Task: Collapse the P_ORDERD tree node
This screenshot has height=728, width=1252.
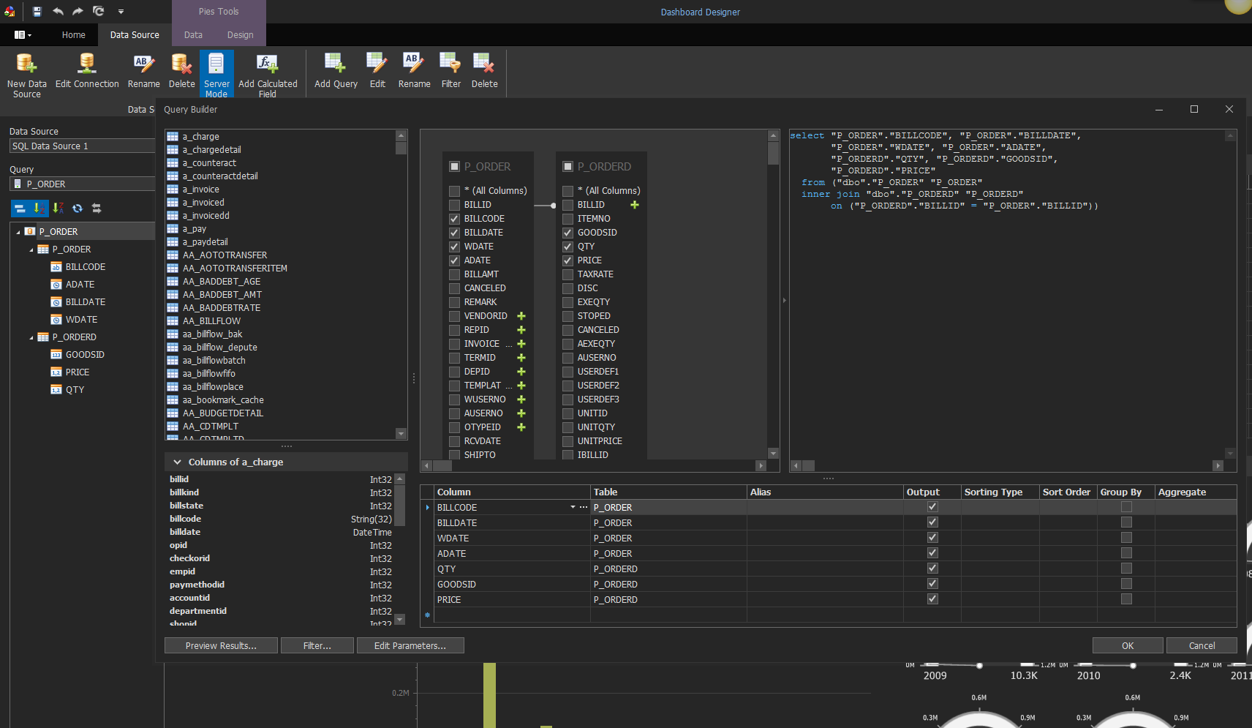Action: [x=31, y=337]
